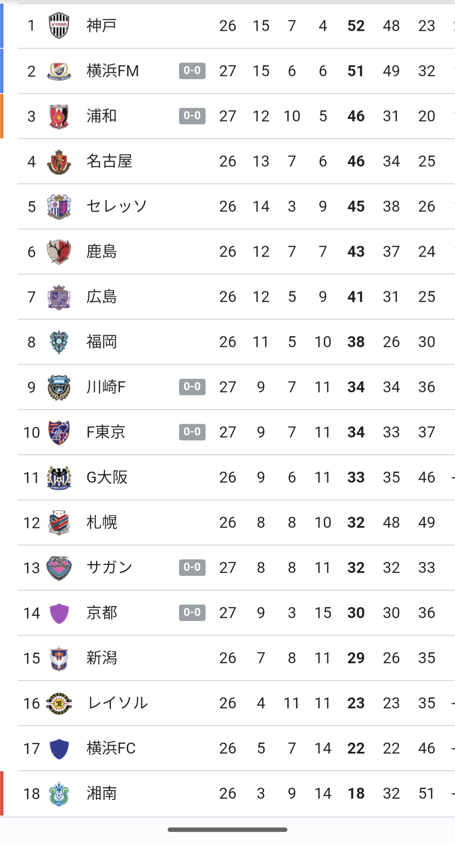Tap the Cerezo Osaka club crest
Image resolution: width=455 pixels, height=843 pixels.
point(59,206)
